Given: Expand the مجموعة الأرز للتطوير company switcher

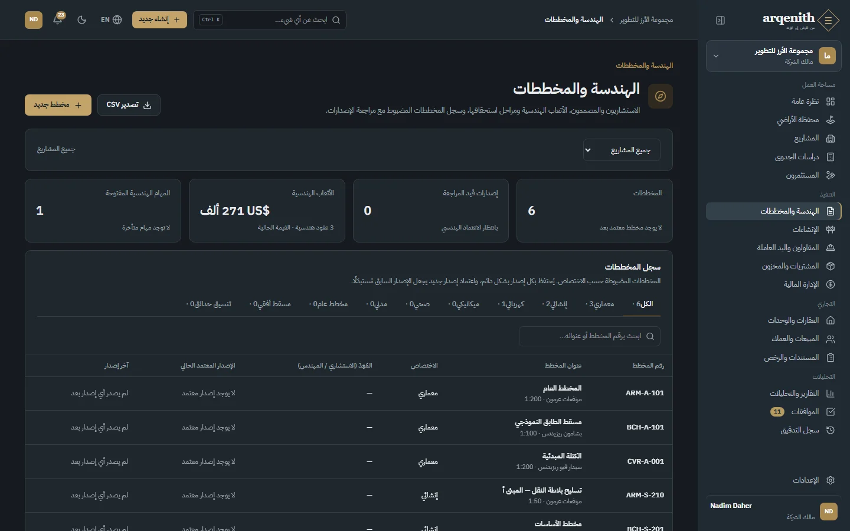Looking at the screenshot, I should pos(773,56).
